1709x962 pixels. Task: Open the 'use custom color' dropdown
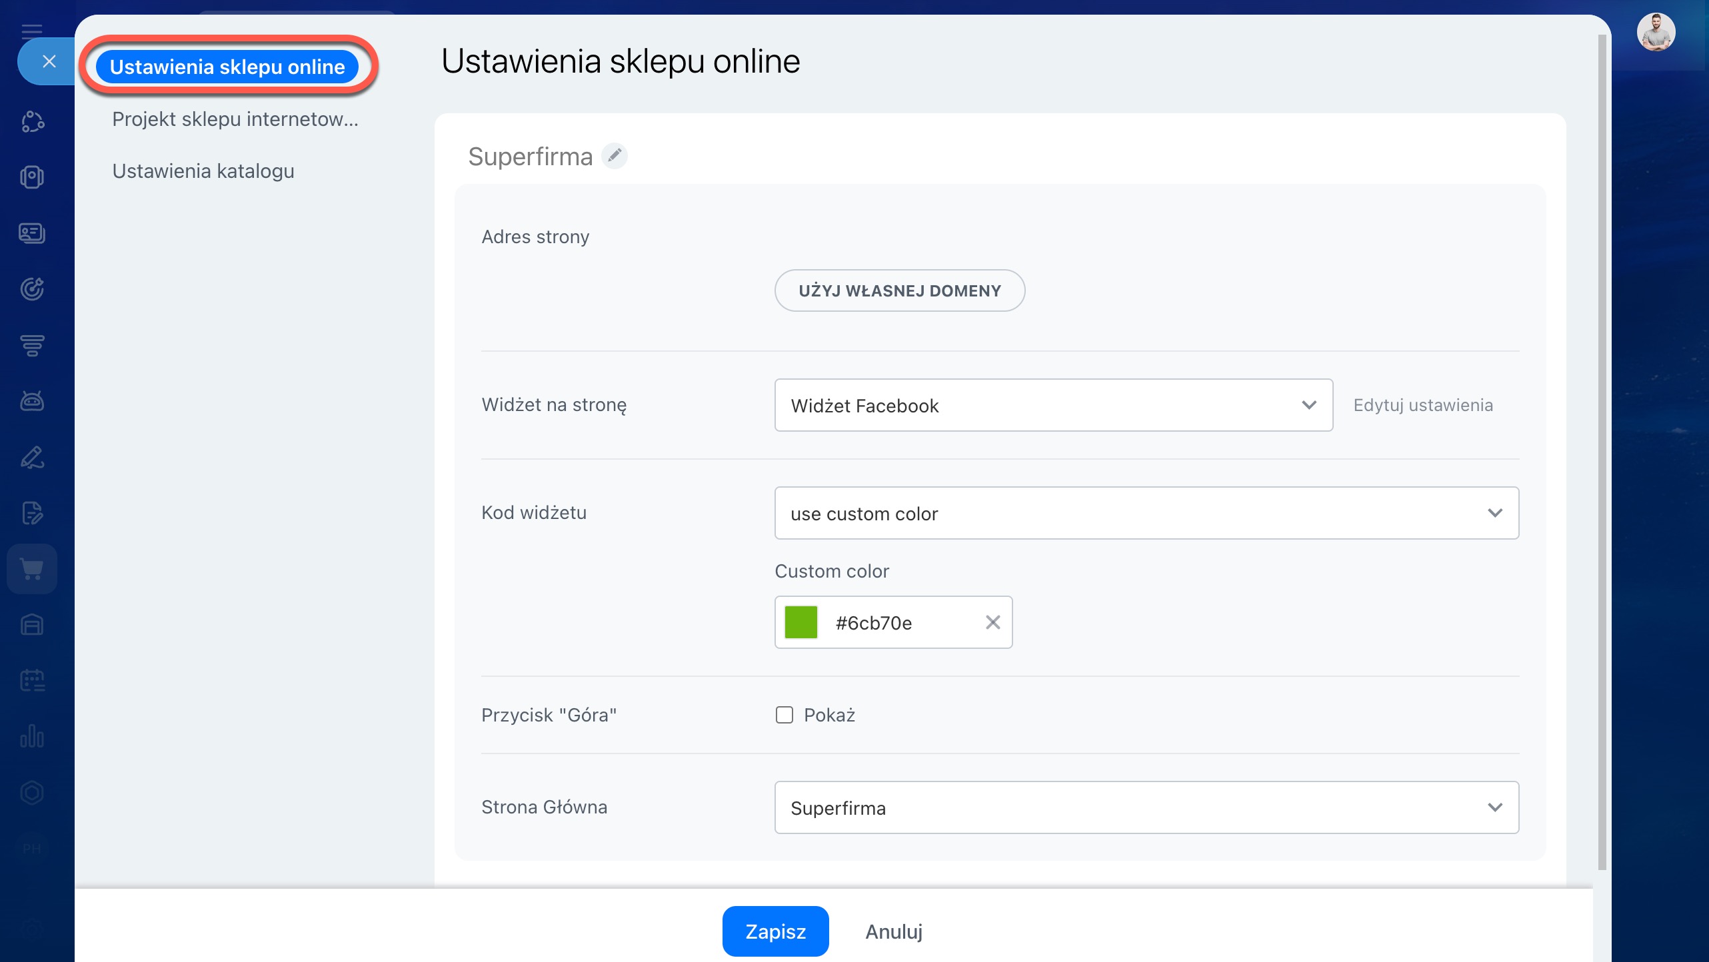pos(1146,513)
